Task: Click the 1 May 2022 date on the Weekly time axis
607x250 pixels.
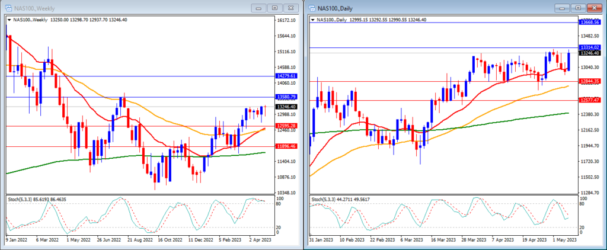Action: coord(78,240)
